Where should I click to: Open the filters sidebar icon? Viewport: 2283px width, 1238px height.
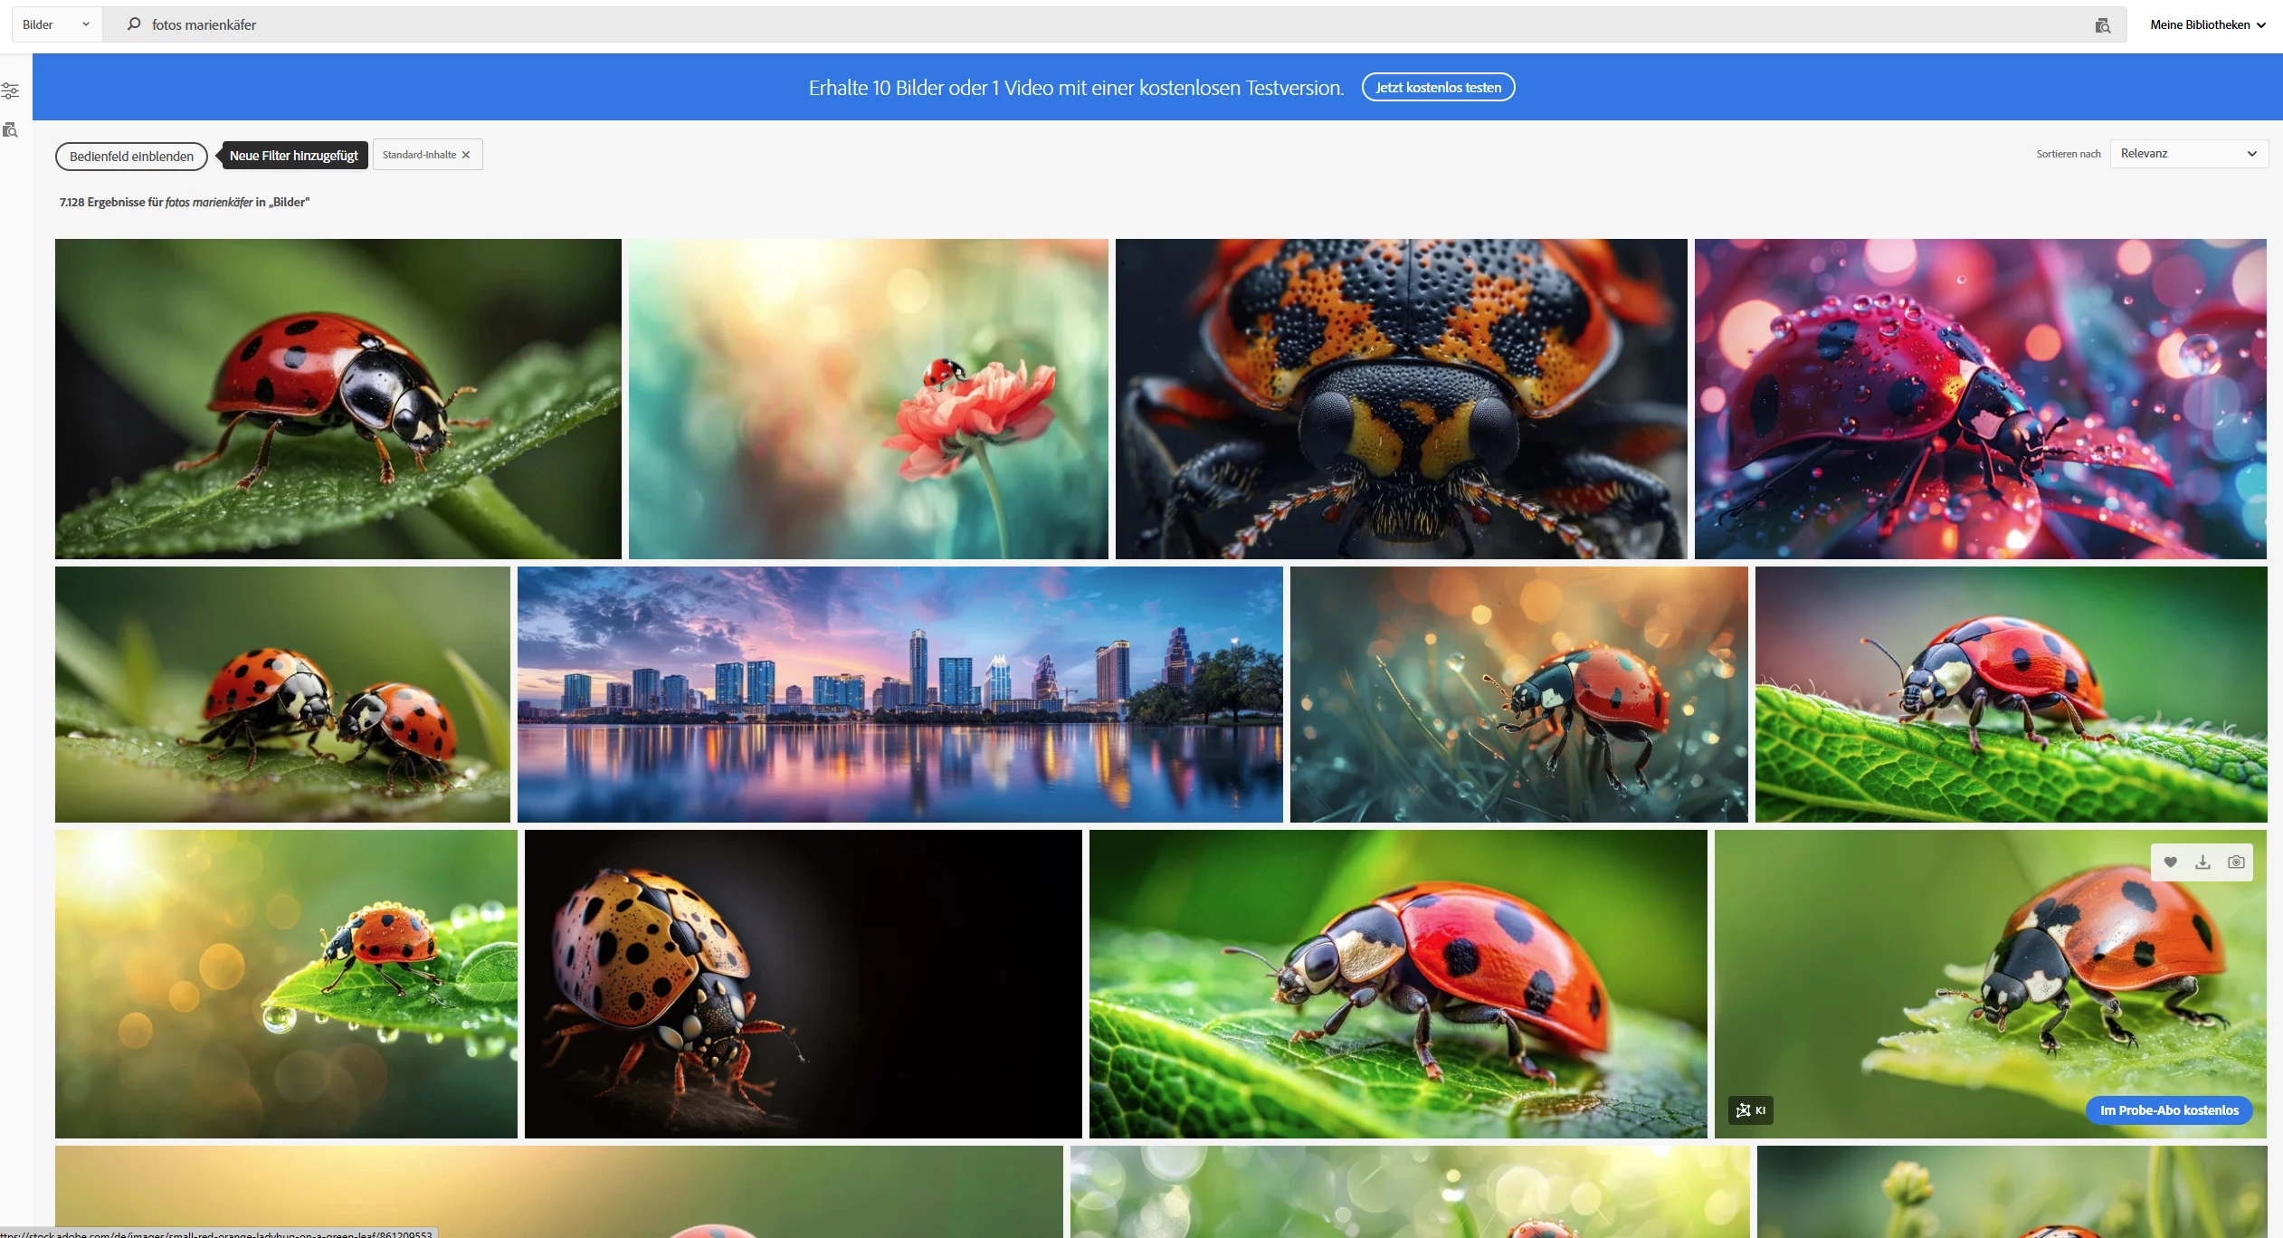tap(10, 90)
